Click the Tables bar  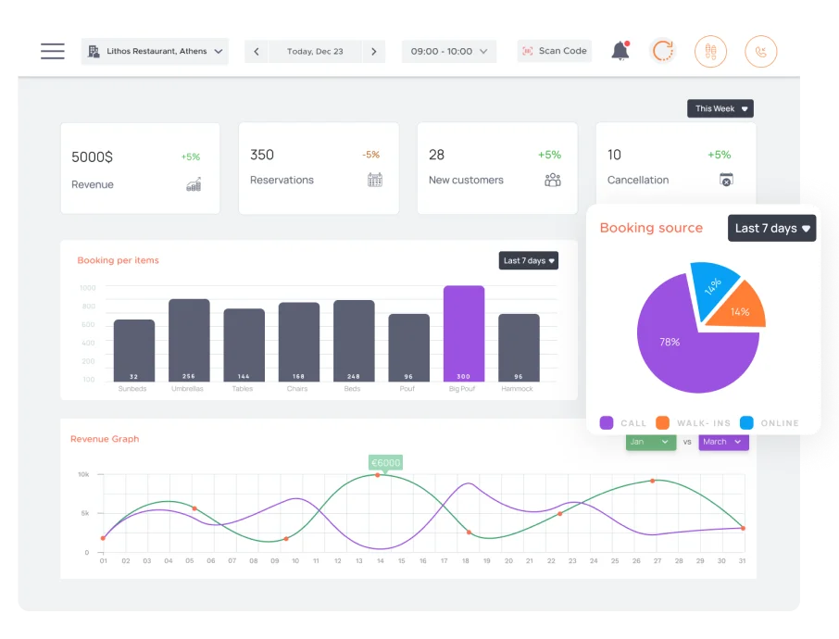(244, 345)
